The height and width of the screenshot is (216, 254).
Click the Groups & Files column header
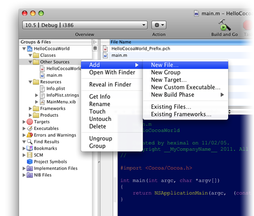[56, 42]
